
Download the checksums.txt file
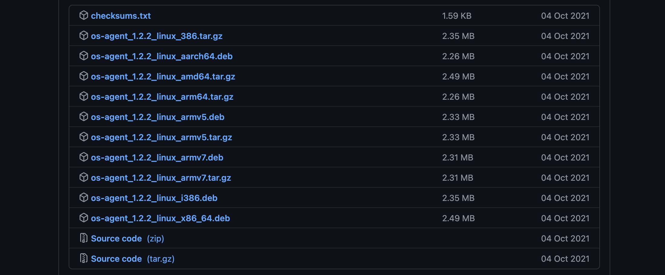121,16
